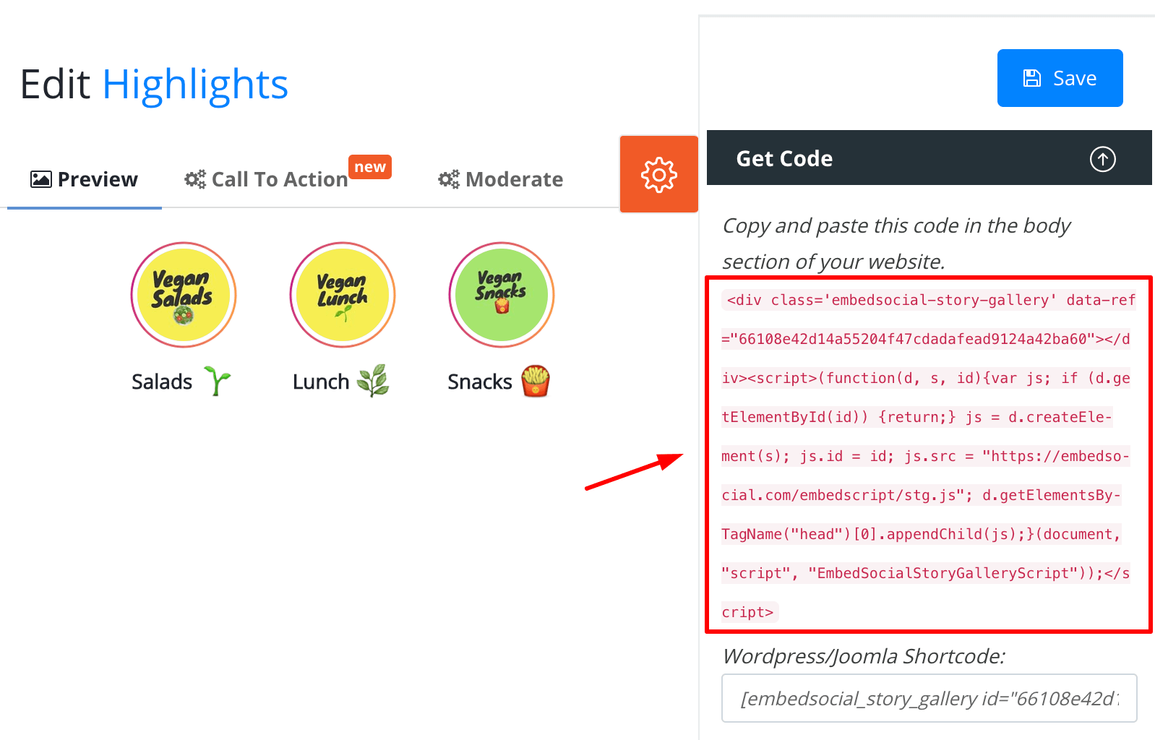The image size is (1155, 740).
Task: Switch to the Preview tab
Action: coord(84,179)
